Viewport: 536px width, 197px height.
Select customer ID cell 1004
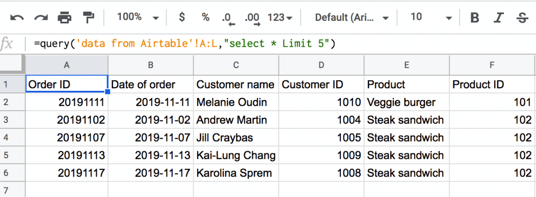coord(321,120)
